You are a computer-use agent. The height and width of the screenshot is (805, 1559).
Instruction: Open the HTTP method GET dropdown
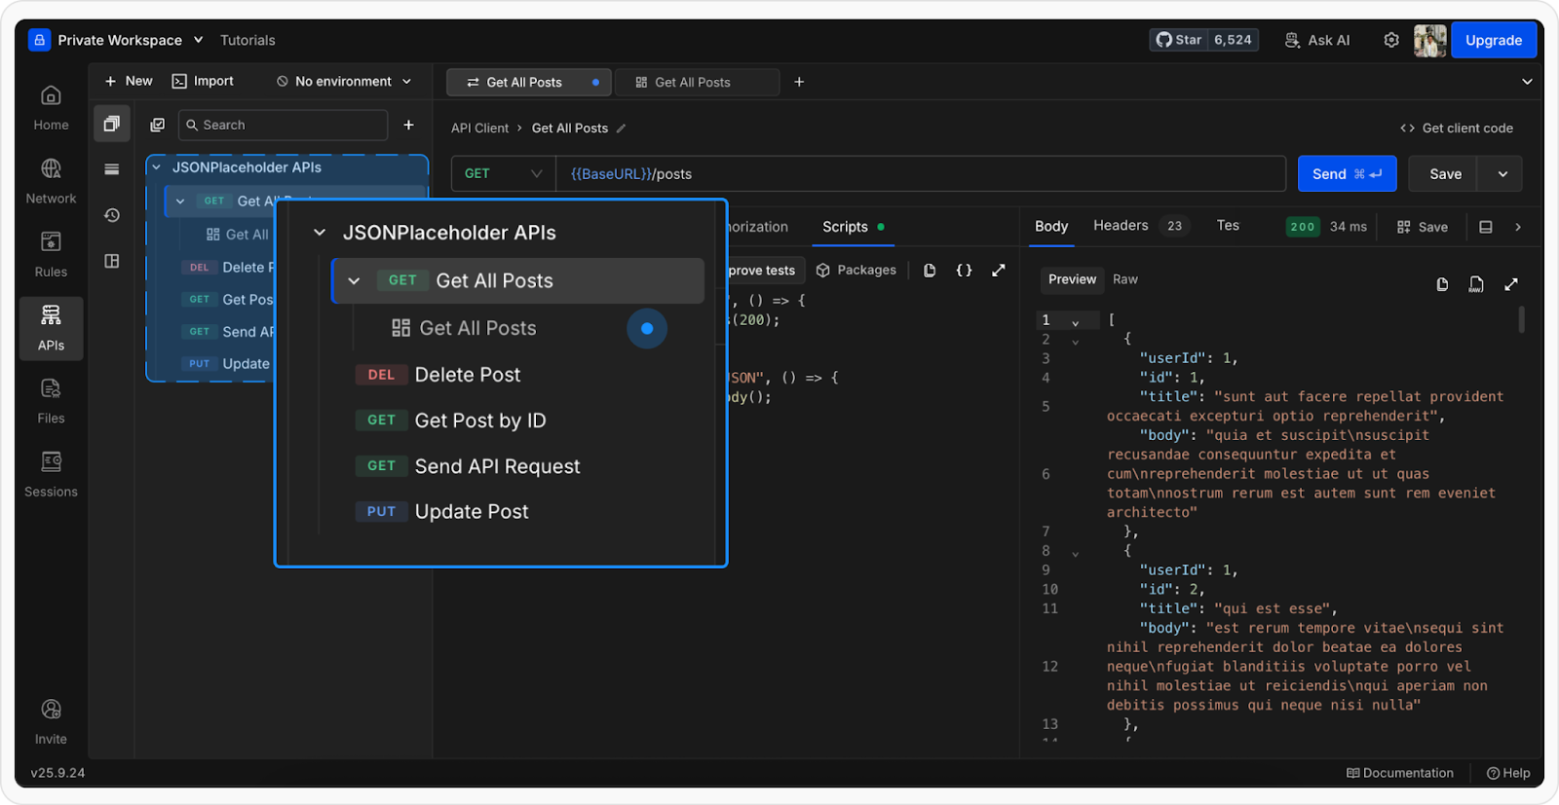[x=503, y=174]
